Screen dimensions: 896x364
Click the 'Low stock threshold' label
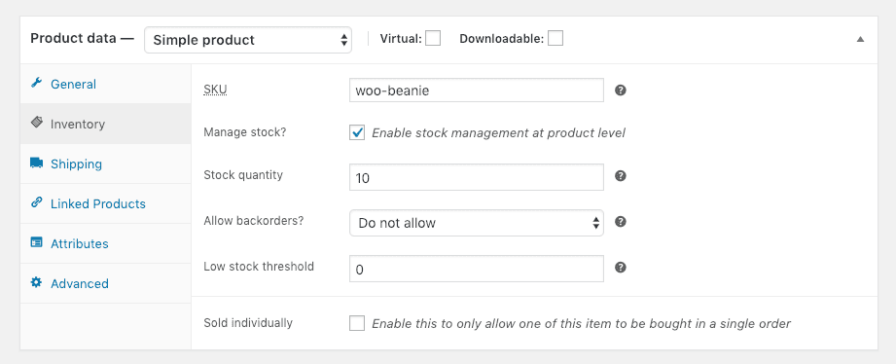coord(259,267)
